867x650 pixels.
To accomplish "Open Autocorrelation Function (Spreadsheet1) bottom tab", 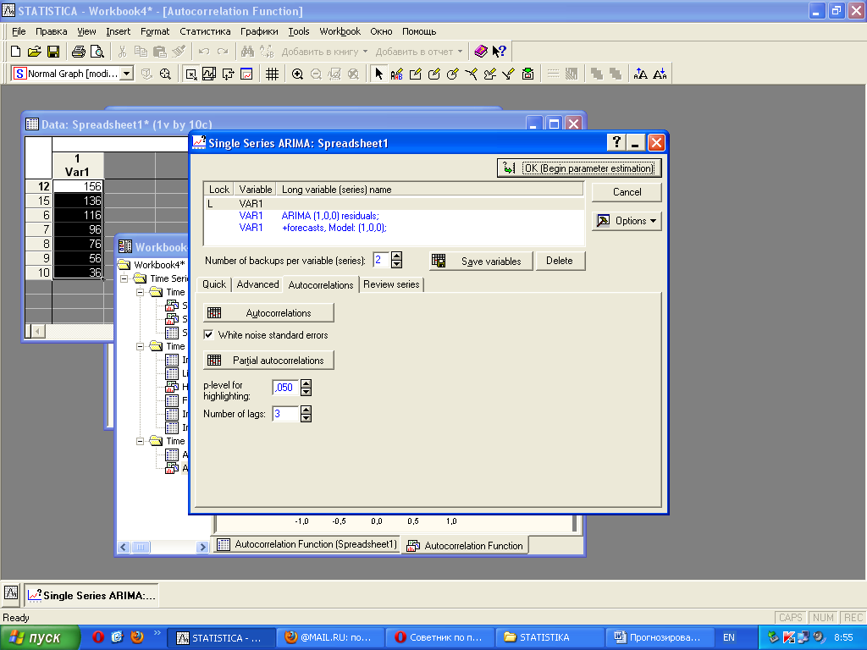I will click(307, 544).
